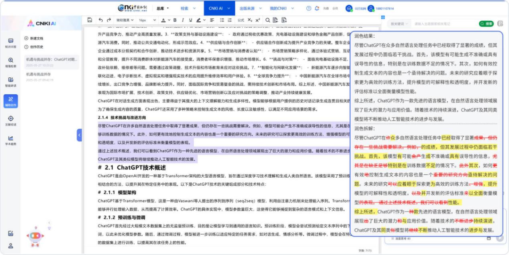Redo the edit using toolbar arrow
Viewport: 509px width, 255px height.
[x=109, y=20]
